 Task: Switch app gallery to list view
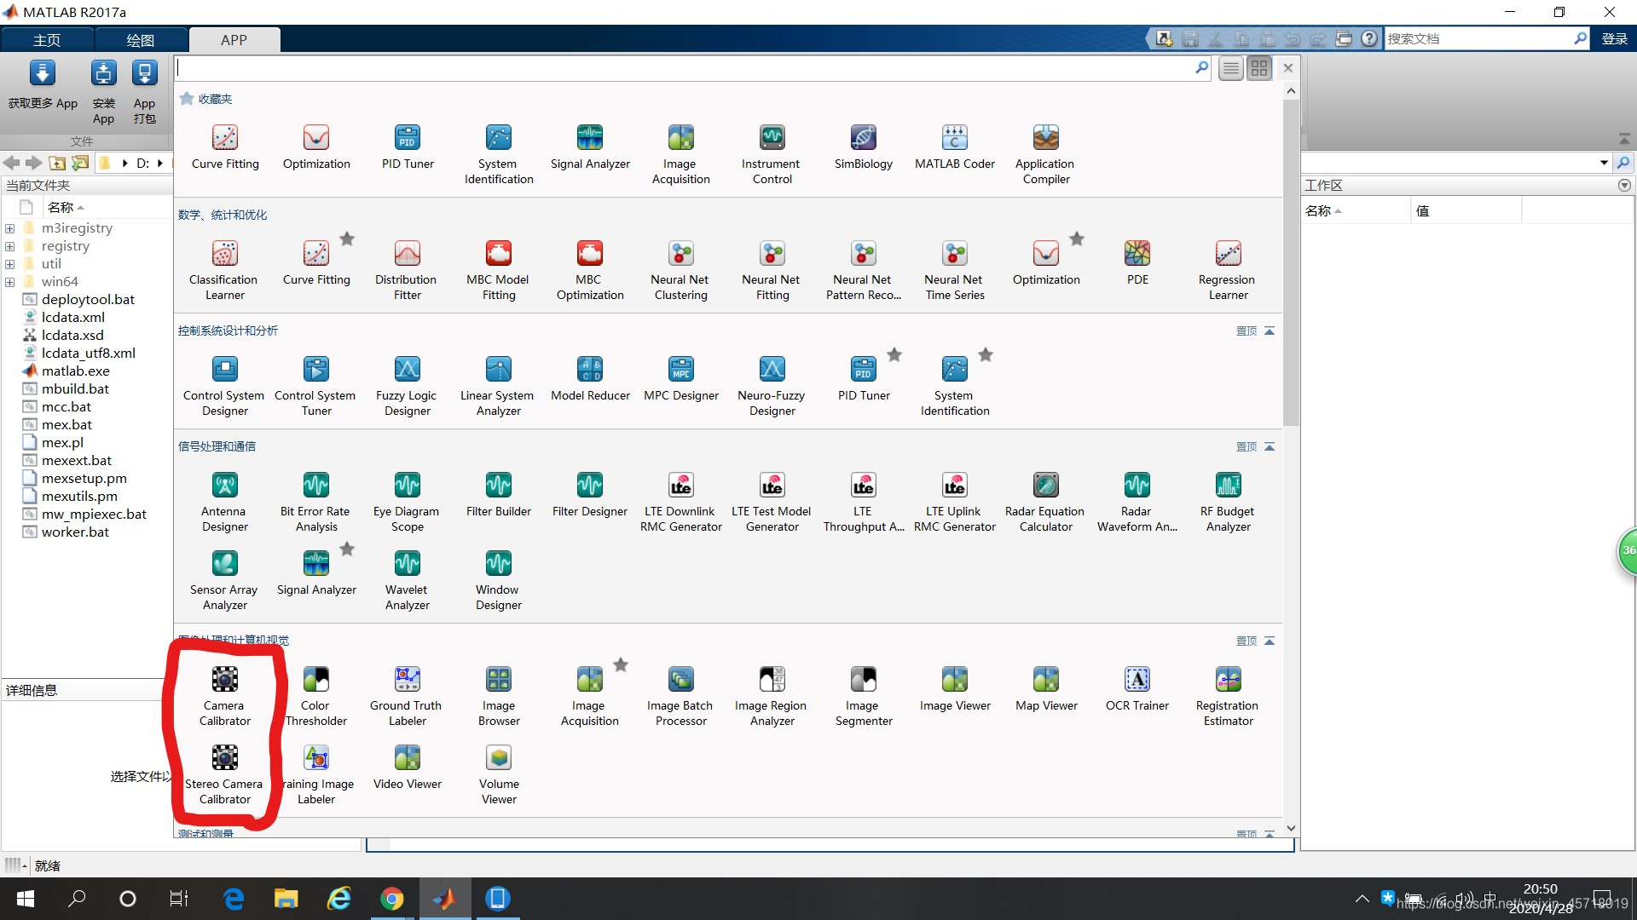[x=1230, y=68]
